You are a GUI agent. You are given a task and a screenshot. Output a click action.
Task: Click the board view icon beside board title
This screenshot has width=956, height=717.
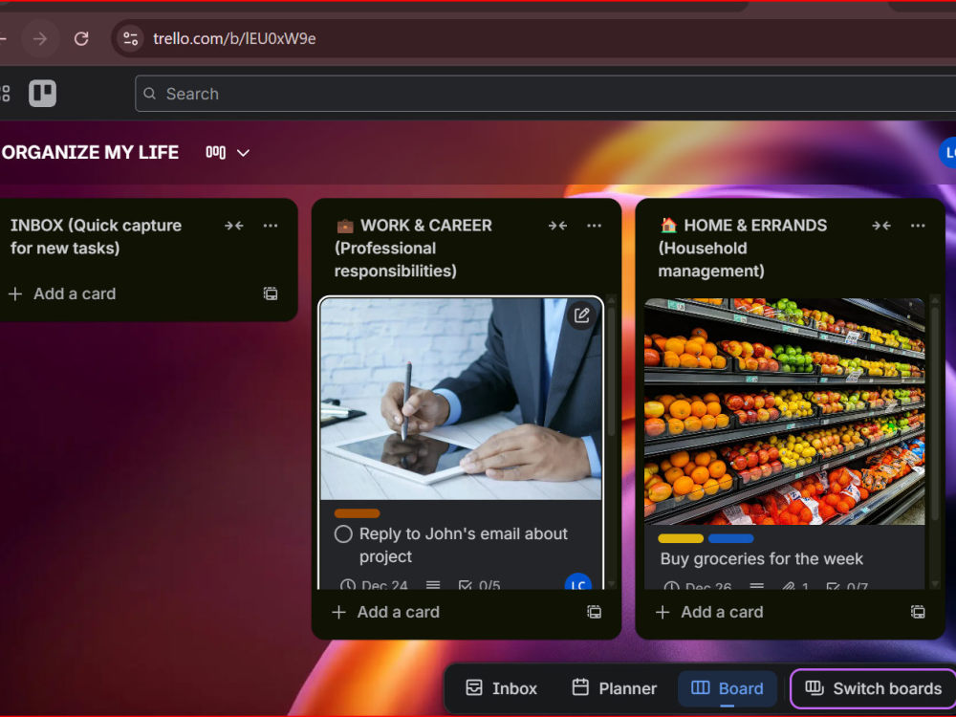[216, 152]
